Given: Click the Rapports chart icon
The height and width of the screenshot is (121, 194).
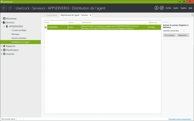Looking at the screenshot, I should pyautogui.click(x=4, y=46).
